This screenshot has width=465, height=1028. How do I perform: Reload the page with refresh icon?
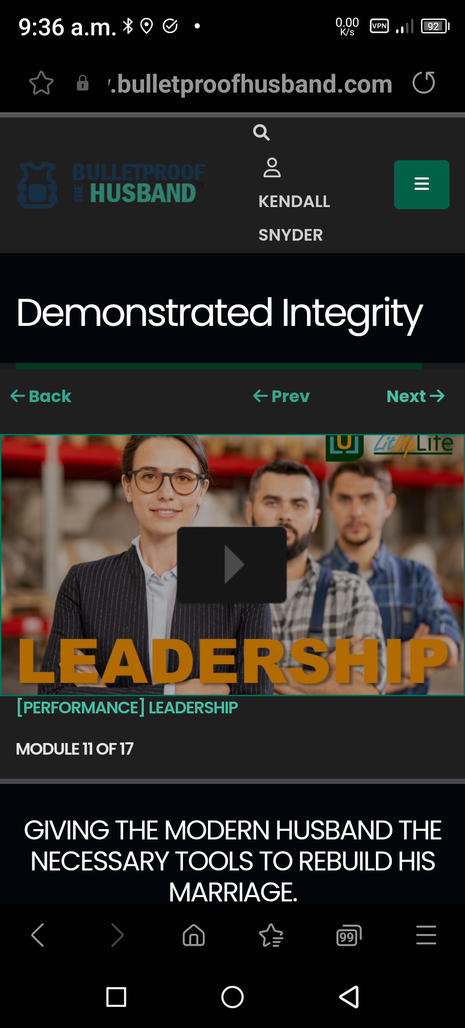point(424,83)
